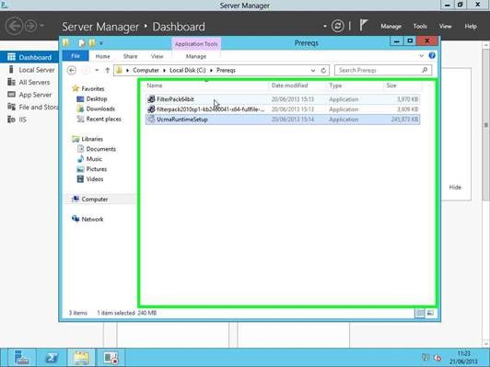Open the Documents library
This screenshot has height=367, width=490.
(x=101, y=149)
